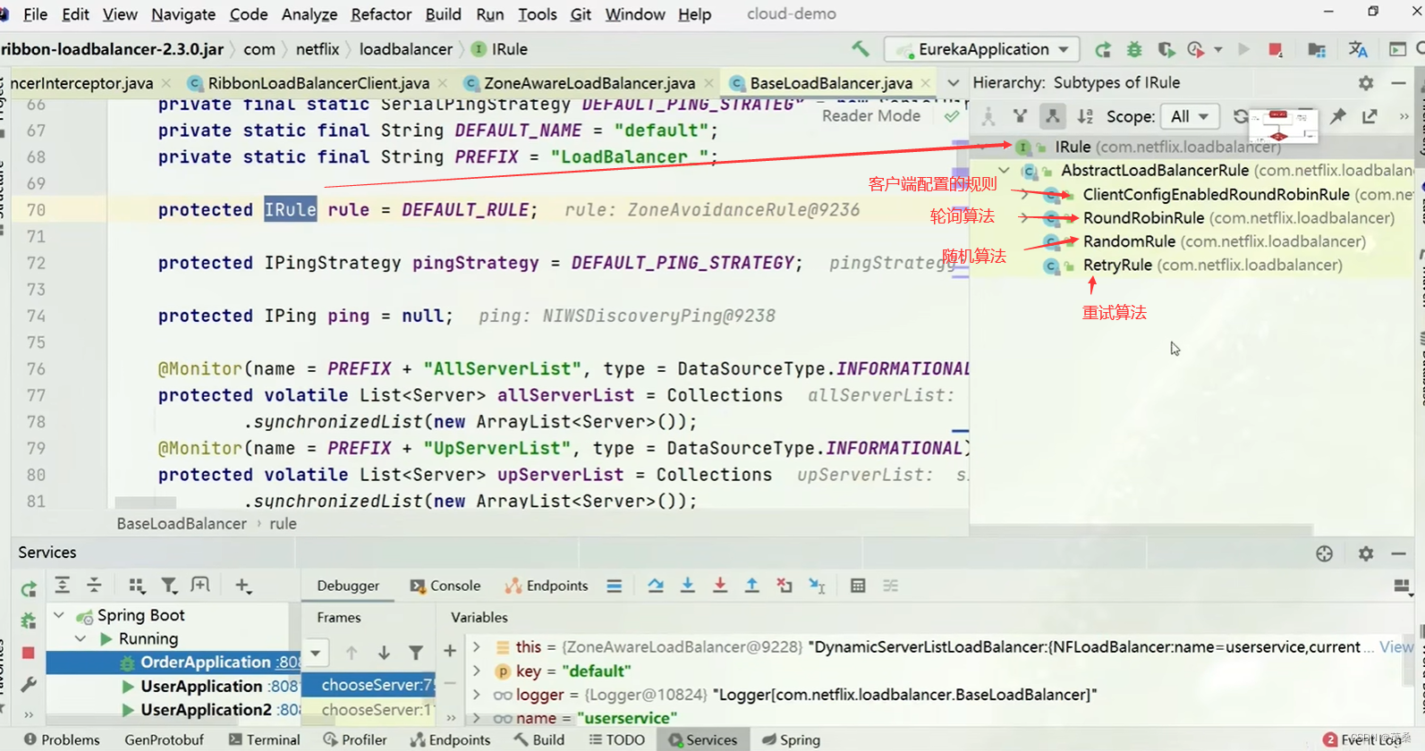Screen dimensions: 1425x751
Task: Click the View link for 'this' variable
Action: 1396,646
